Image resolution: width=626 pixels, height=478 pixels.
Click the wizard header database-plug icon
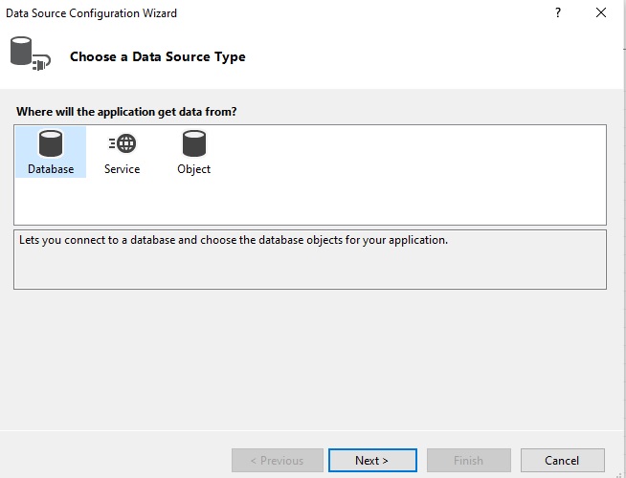[x=31, y=54]
